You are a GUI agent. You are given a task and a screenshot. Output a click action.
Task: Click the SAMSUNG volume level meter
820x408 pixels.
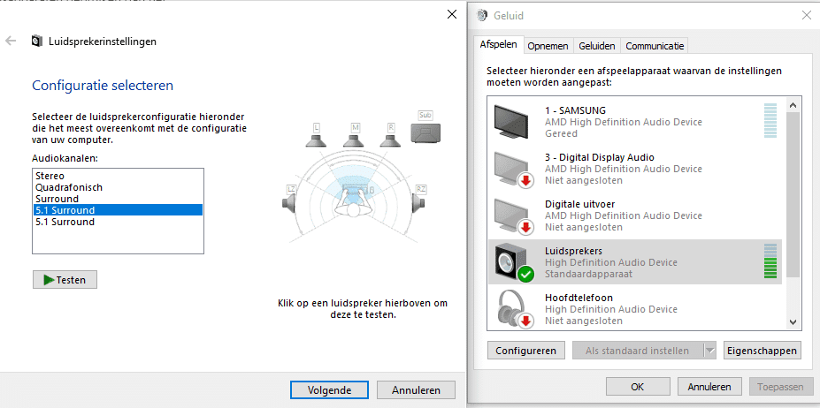770,121
